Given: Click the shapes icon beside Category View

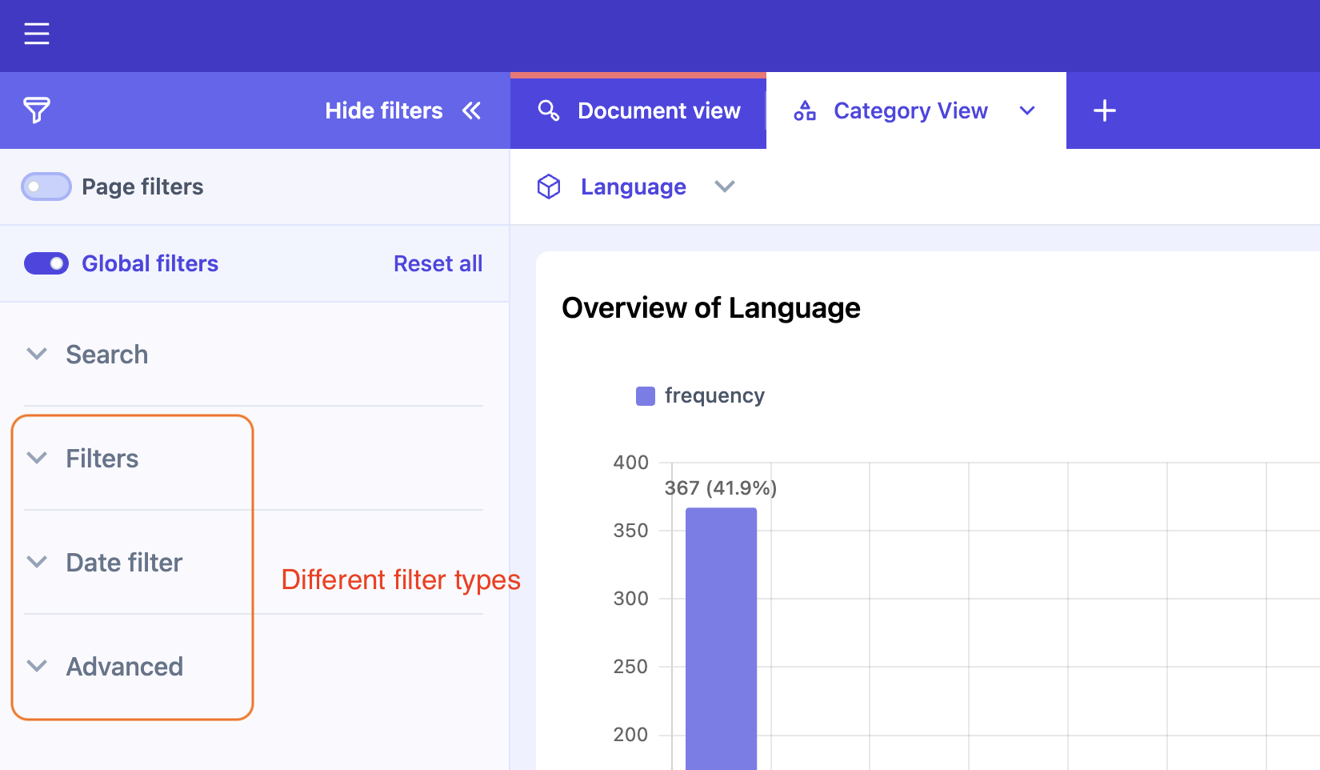Looking at the screenshot, I should pyautogui.click(x=805, y=110).
